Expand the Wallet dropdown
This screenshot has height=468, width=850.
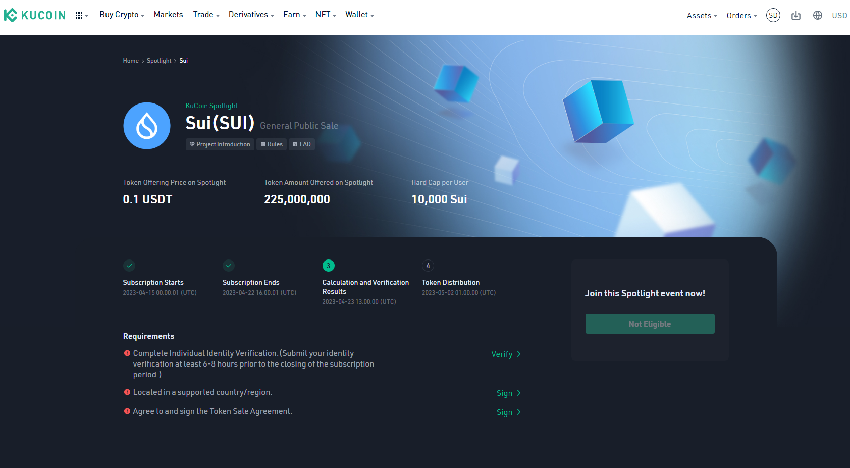tap(359, 15)
